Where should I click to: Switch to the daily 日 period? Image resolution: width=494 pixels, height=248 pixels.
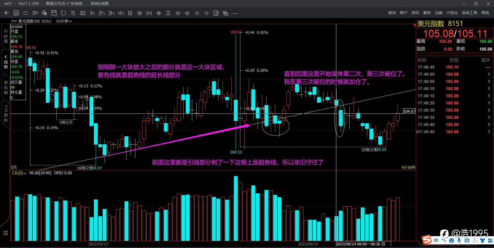(130, 13)
